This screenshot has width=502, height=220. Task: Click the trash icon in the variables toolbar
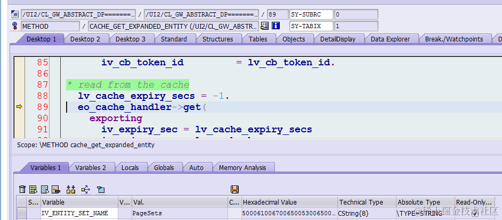click(22, 190)
